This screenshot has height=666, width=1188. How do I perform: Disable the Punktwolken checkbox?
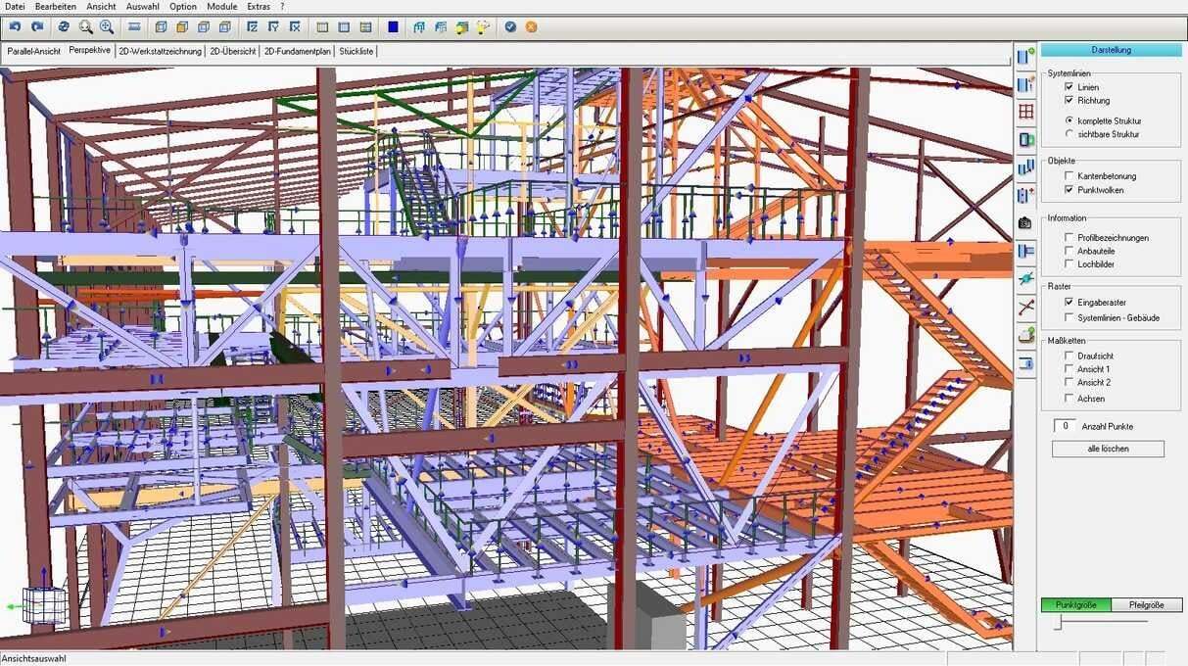(1067, 190)
